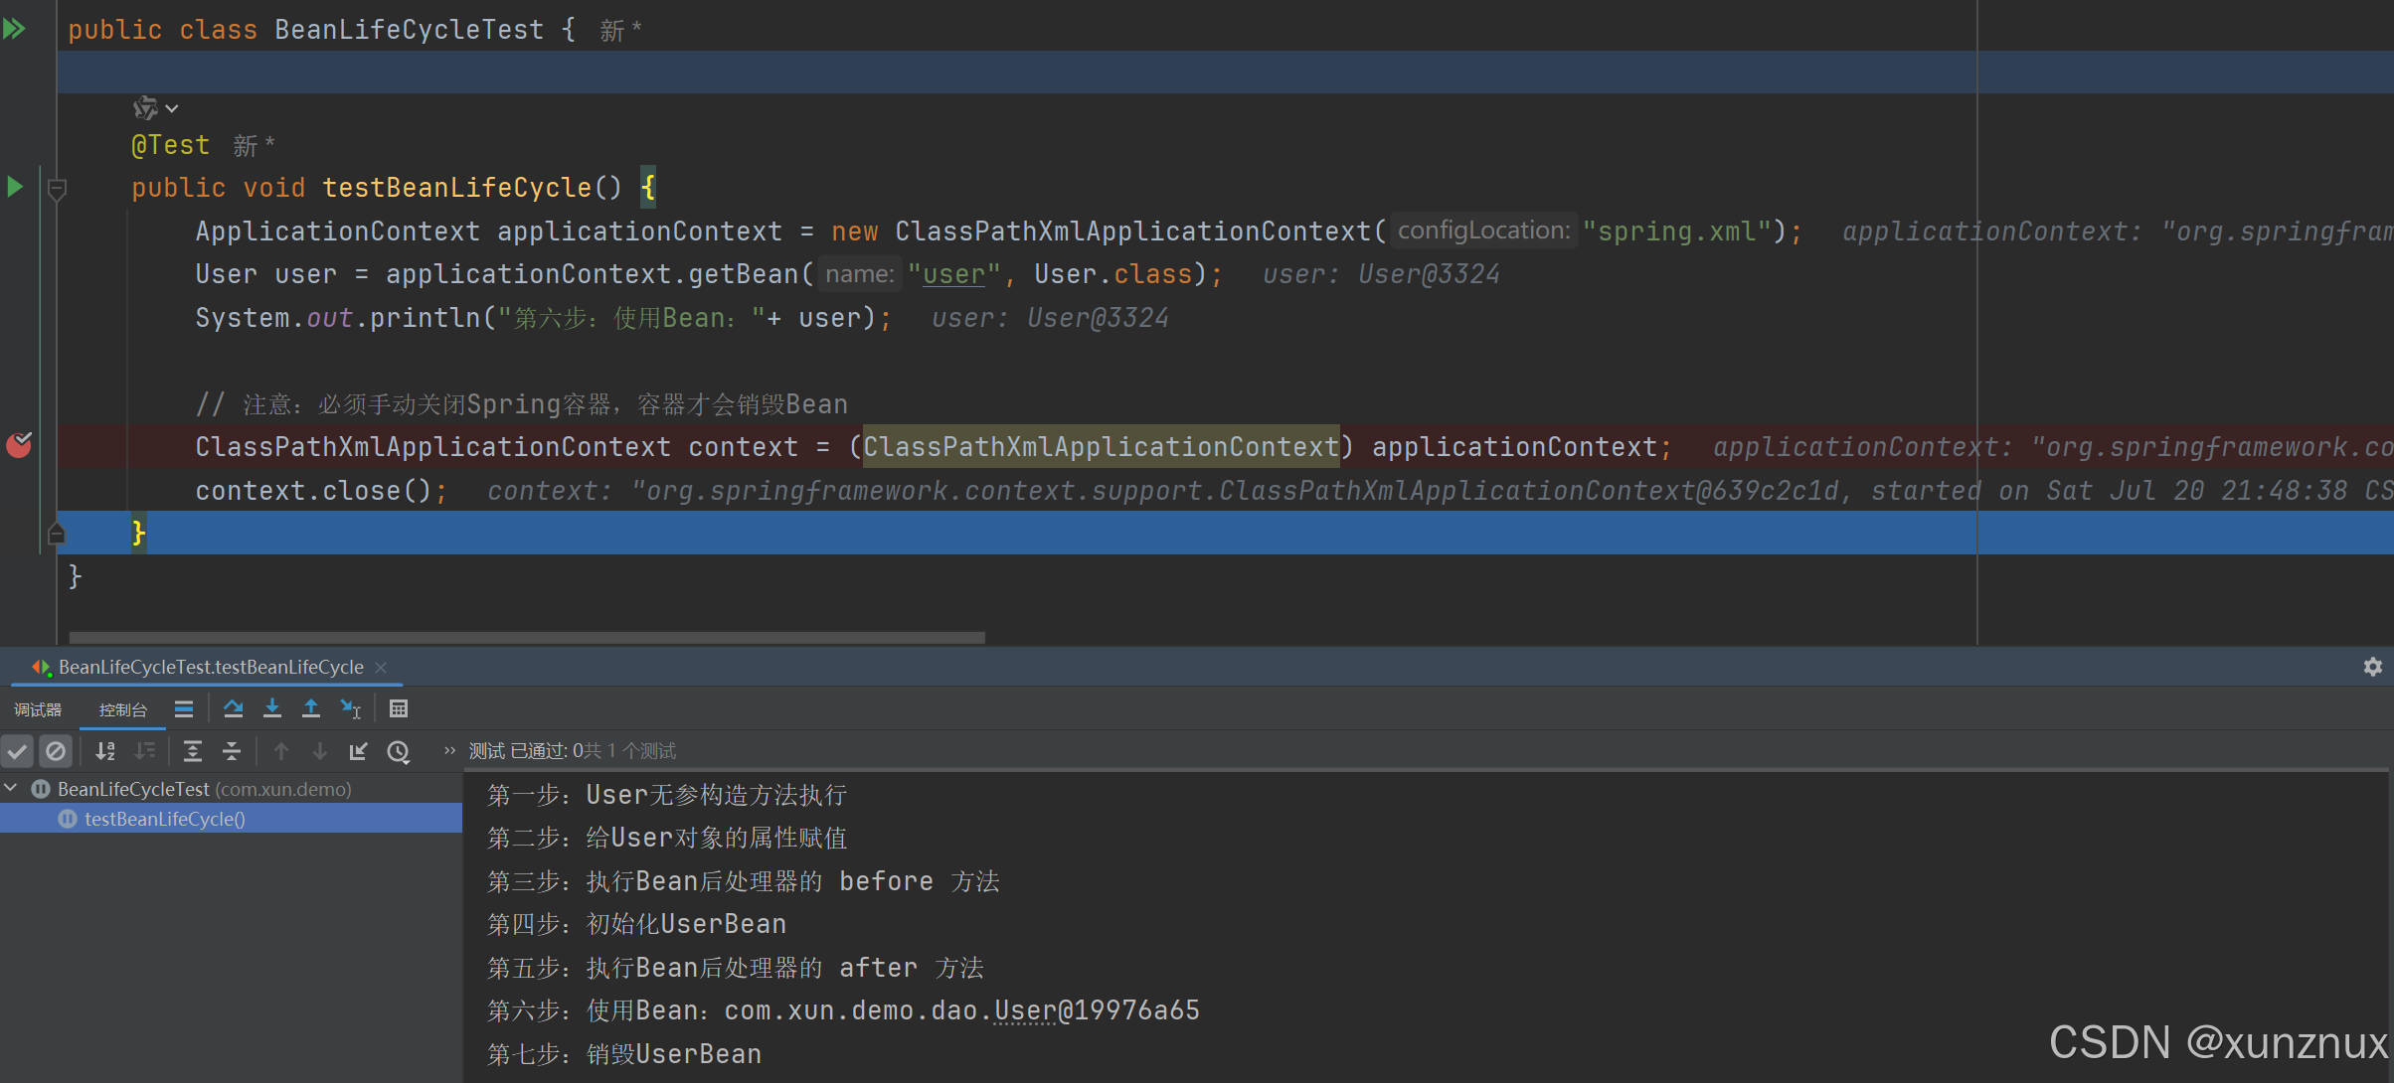Screen dimensions: 2394x1083
Task: Collapse BeanLifeCycleTest tree node
Action: tap(11, 789)
